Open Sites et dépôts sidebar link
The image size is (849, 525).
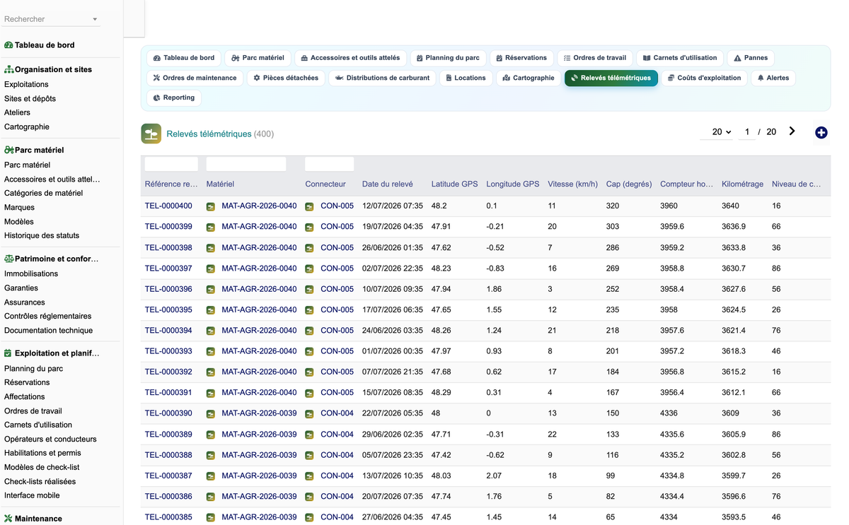(x=30, y=98)
